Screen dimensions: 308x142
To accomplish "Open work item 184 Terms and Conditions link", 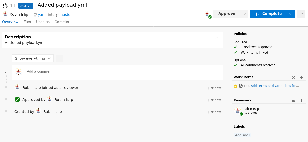I will point(275,86).
